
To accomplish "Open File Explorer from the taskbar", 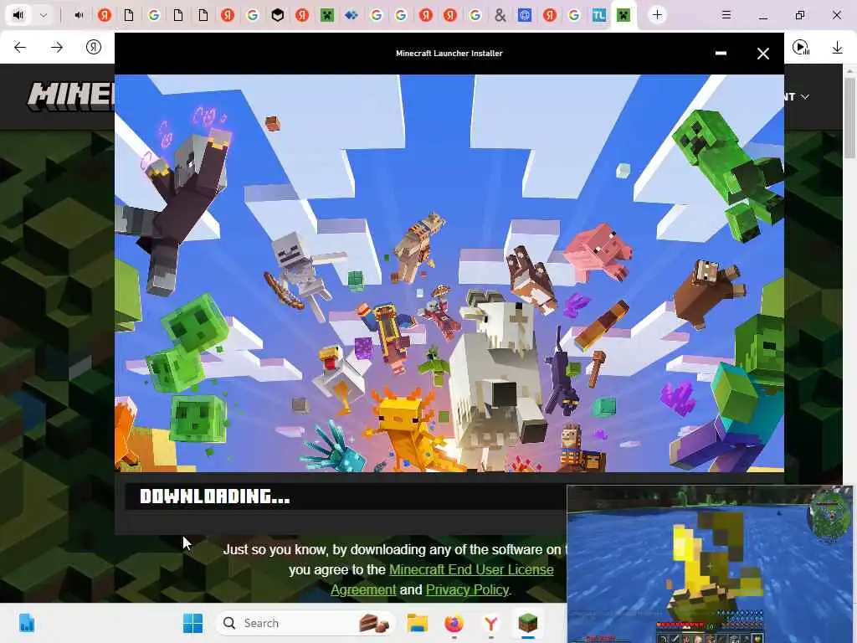I will [x=418, y=623].
